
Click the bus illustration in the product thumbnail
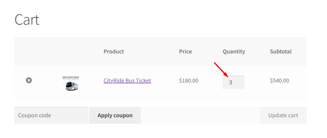tap(72, 85)
